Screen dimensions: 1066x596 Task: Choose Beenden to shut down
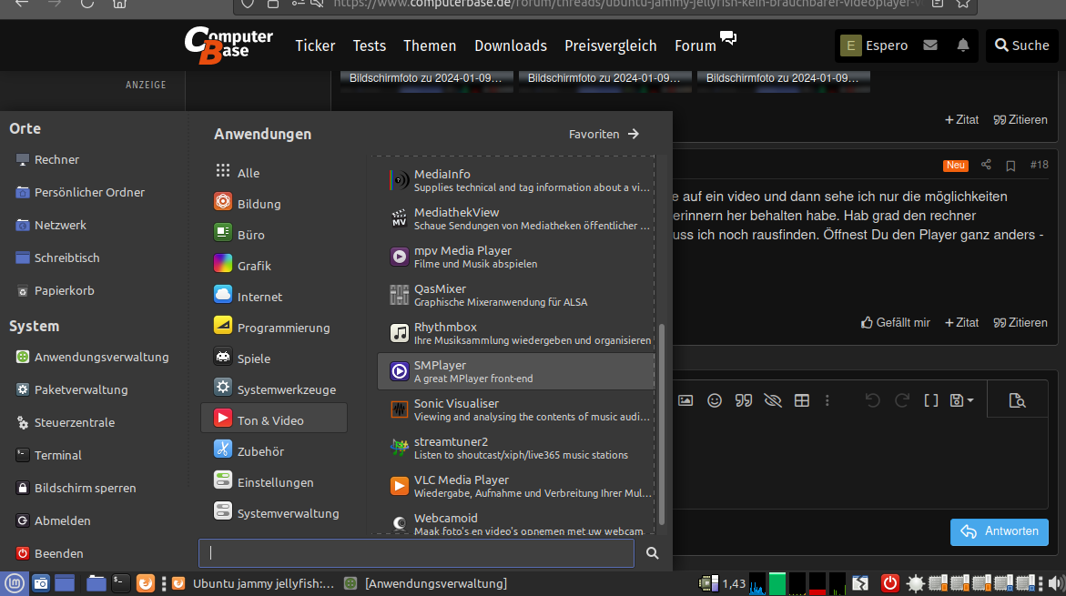(50, 553)
